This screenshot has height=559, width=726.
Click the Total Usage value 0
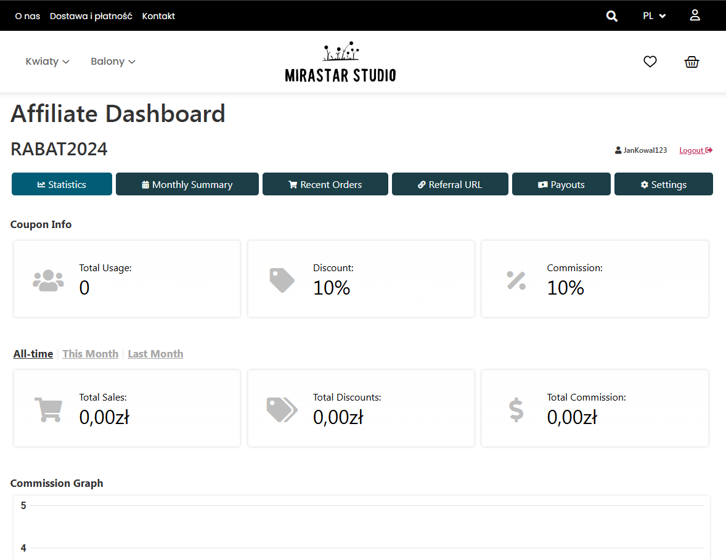coord(84,288)
